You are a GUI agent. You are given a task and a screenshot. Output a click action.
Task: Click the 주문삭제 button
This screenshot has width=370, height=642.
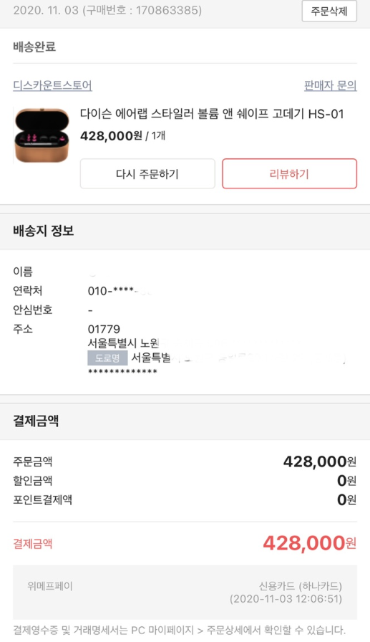click(329, 11)
